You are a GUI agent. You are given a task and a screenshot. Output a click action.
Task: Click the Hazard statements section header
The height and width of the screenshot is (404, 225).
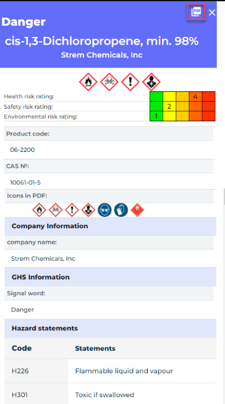tap(110, 328)
